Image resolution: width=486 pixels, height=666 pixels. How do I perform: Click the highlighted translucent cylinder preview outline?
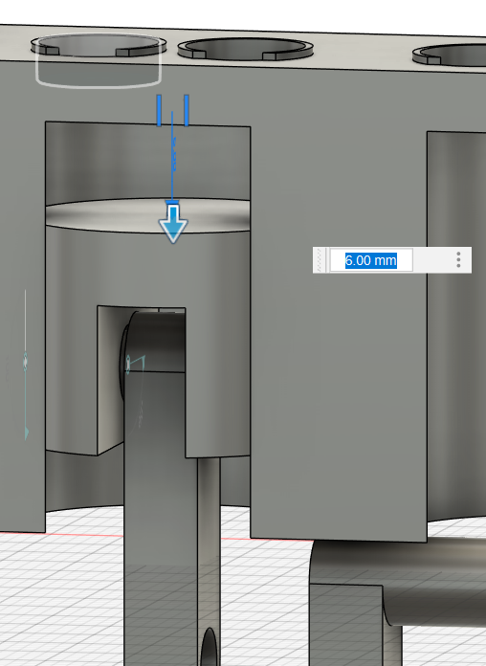tap(99, 60)
